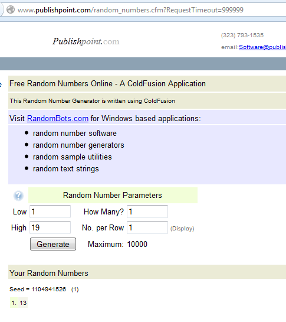This screenshot has width=286, height=322.
Task: Click the generated result number 13
Action: point(23,303)
